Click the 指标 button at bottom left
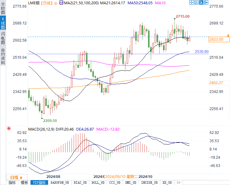The image size is (230, 185). tap(12, 183)
